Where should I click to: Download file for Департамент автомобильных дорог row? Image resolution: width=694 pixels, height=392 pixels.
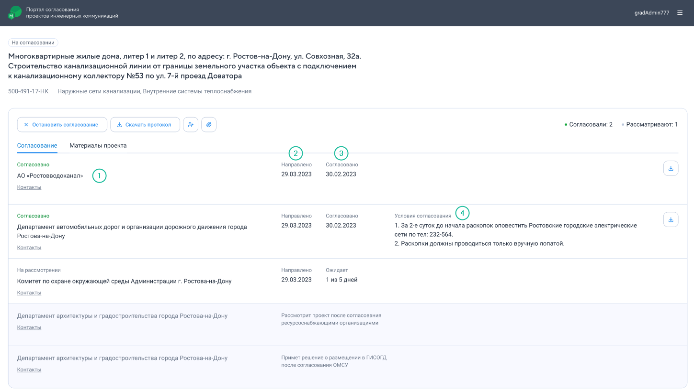click(x=671, y=219)
